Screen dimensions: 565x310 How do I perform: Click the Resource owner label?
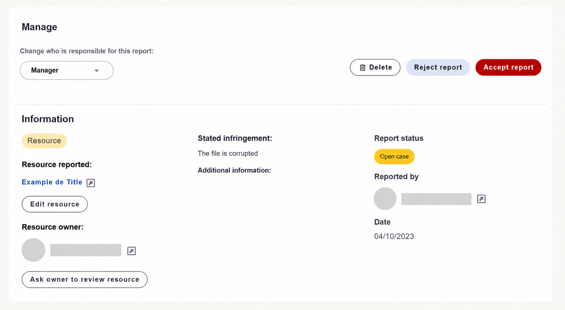tap(53, 227)
